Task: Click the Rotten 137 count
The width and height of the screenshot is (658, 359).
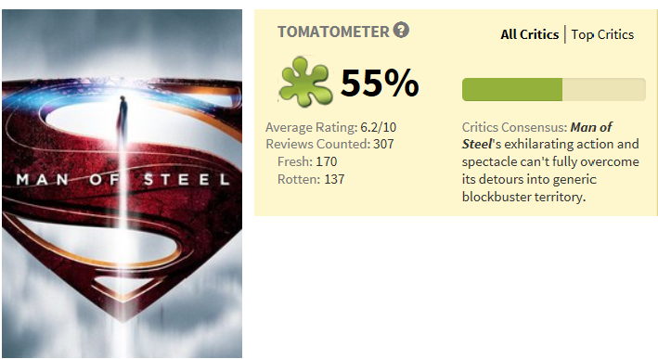Action: click(334, 179)
